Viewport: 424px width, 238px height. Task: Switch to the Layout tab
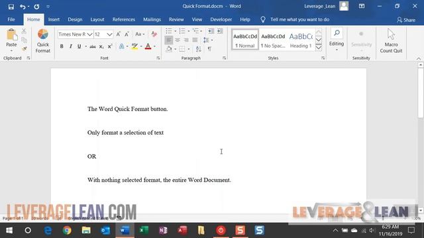click(x=97, y=19)
